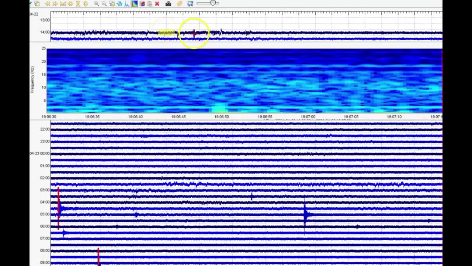This screenshot has height=266, width=472.
Task: Click the red-blue particle view icon
Action: [142, 4]
